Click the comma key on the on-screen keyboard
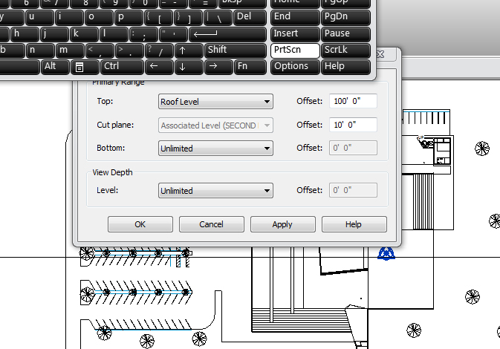The height and width of the screenshot is (349, 500). [x=100, y=50]
